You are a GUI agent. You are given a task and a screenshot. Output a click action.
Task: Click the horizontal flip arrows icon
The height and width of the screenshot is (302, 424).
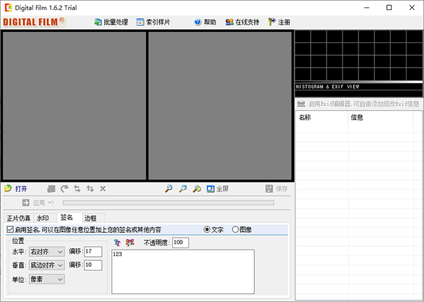[x=77, y=189]
